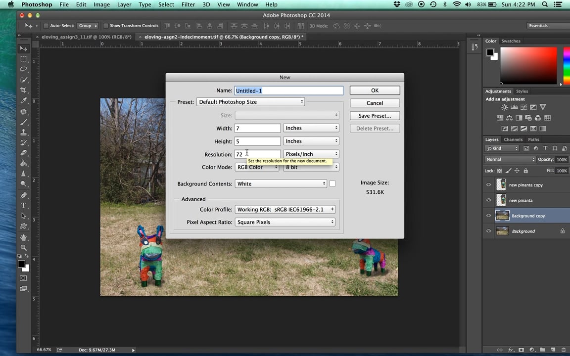The height and width of the screenshot is (356, 570).
Task: Open the Preset dropdown
Action: [250, 102]
